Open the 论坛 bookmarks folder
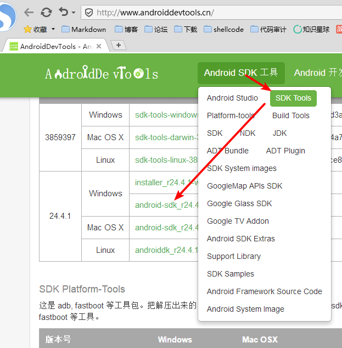The width and height of the screenshot is (342, 348). tap(156, 29)
